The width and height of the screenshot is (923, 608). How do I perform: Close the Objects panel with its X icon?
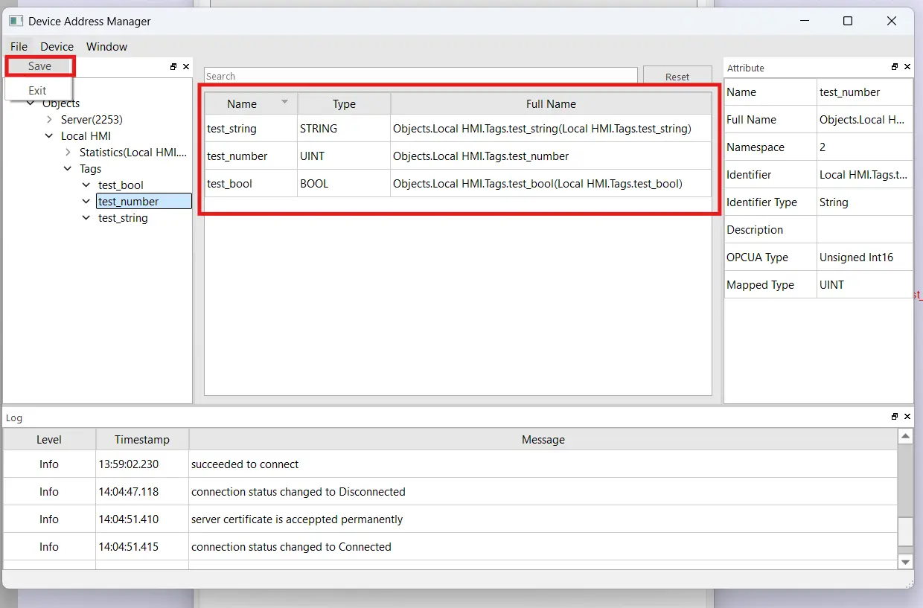pos(186,67)
